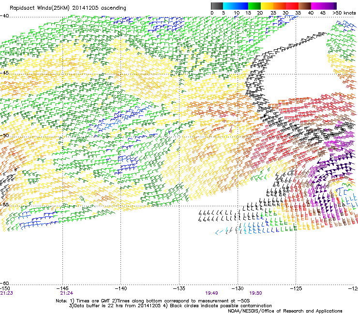Click the -150 longitude axis label
Screen dimensions: 358x314
[x=5, y=288]
